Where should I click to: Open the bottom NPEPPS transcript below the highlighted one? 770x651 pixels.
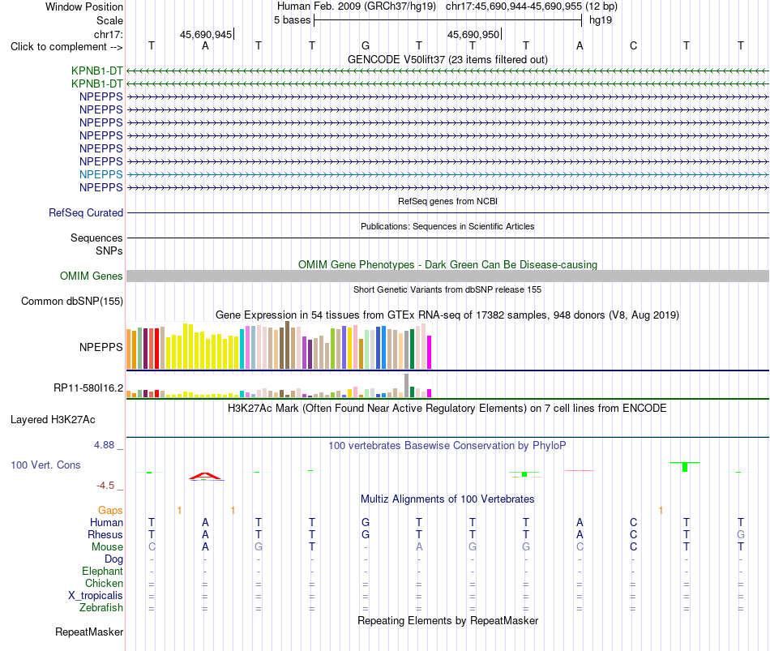pyautogui.click(x=101, y=188)
